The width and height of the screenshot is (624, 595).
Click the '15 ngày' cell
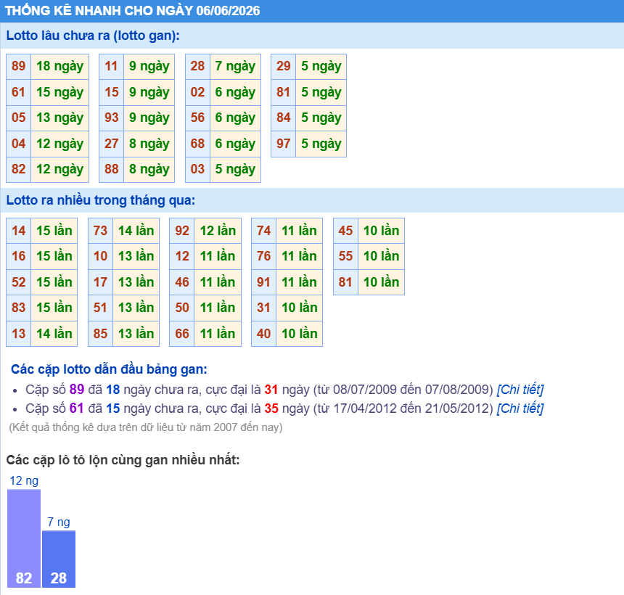click(59, 92)
